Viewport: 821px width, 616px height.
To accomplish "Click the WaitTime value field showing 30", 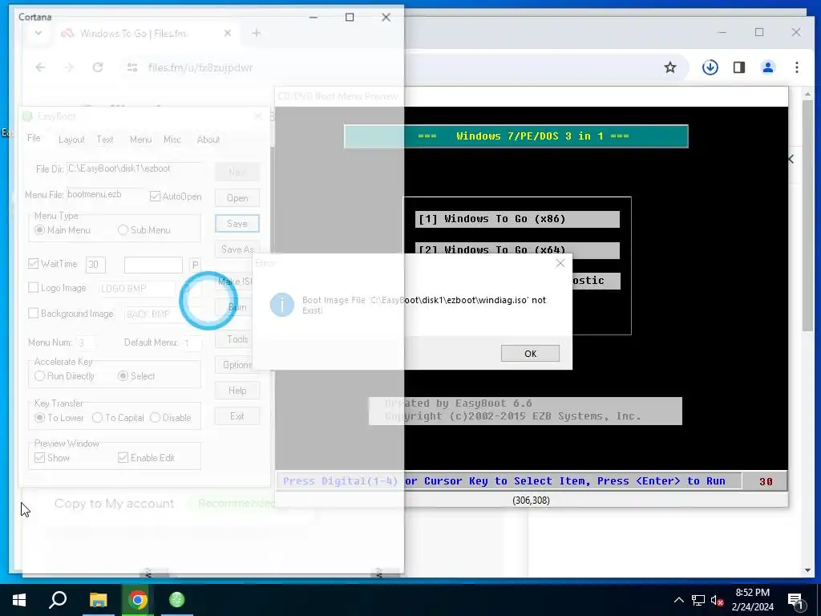I will [x=96, y=265].
